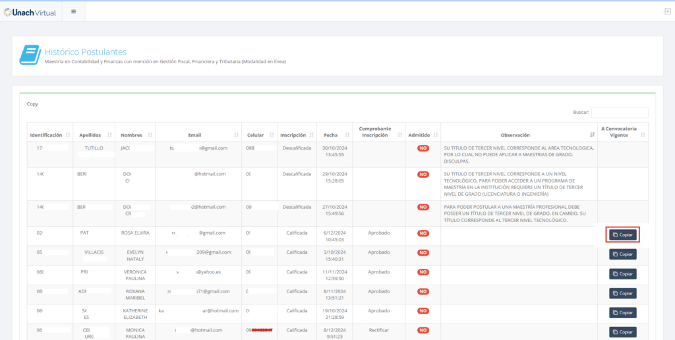Image resolution: width=675 pixels, height=340 pixels.
Task: Click the Unach Virtual logo
Action: pyautogui.click(x=30, y=11)
